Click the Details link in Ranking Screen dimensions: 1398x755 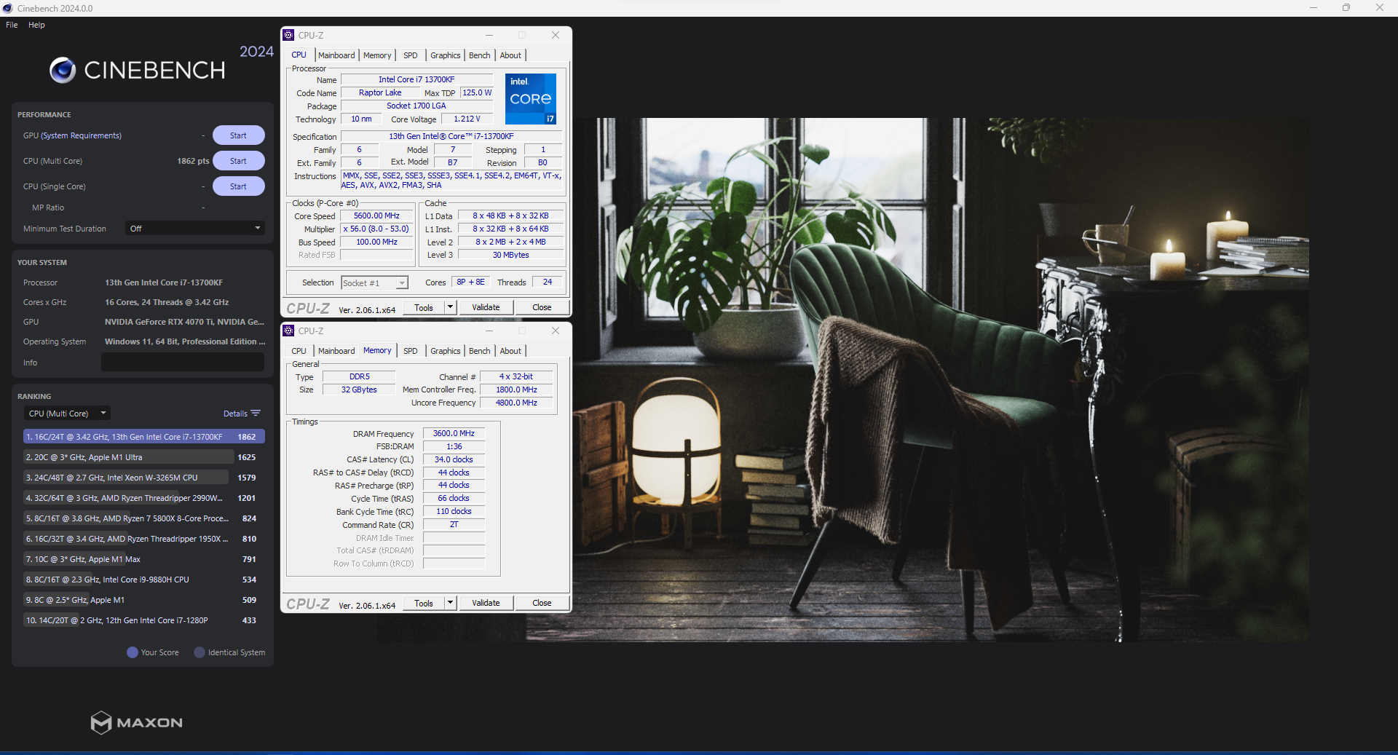pyautogui.click(x=235, y=414)
